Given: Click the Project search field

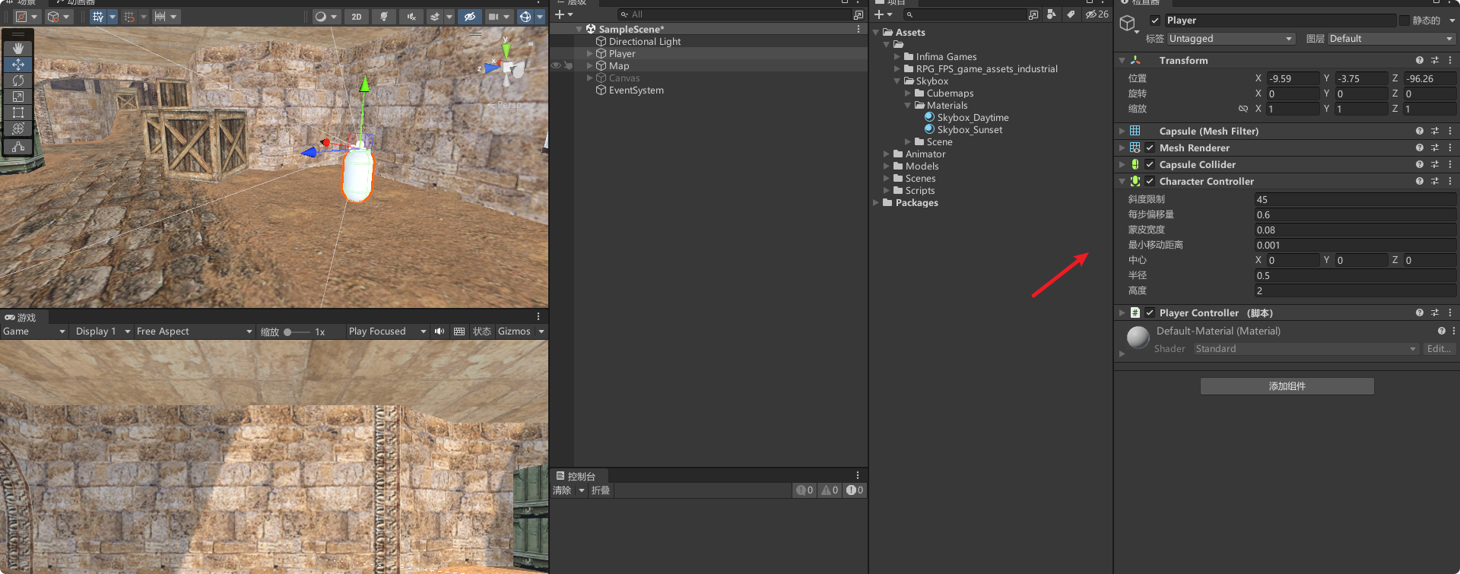Looking at the screenshot, I should pos(966,14).
